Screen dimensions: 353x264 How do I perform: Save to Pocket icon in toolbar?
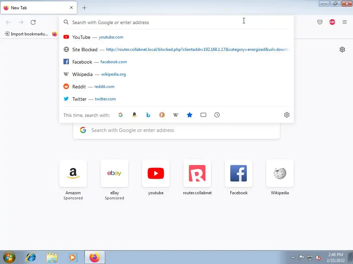point(320,22)
